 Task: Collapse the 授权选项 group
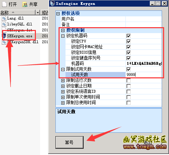58,14
